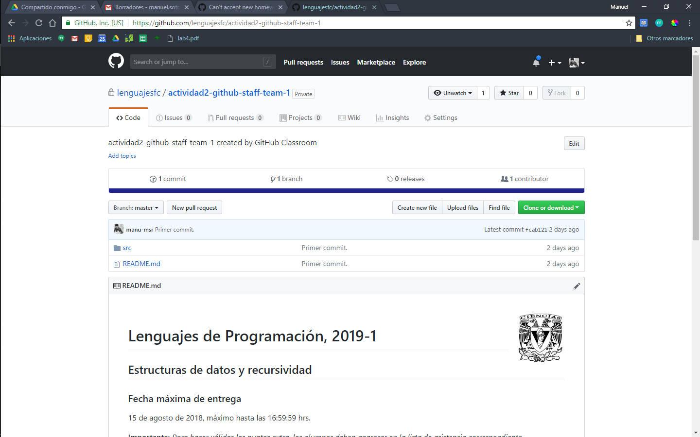This screenshot has width=700, height=437.
Task: Edit README.md using the pencil icon
Action: (577, 286)
